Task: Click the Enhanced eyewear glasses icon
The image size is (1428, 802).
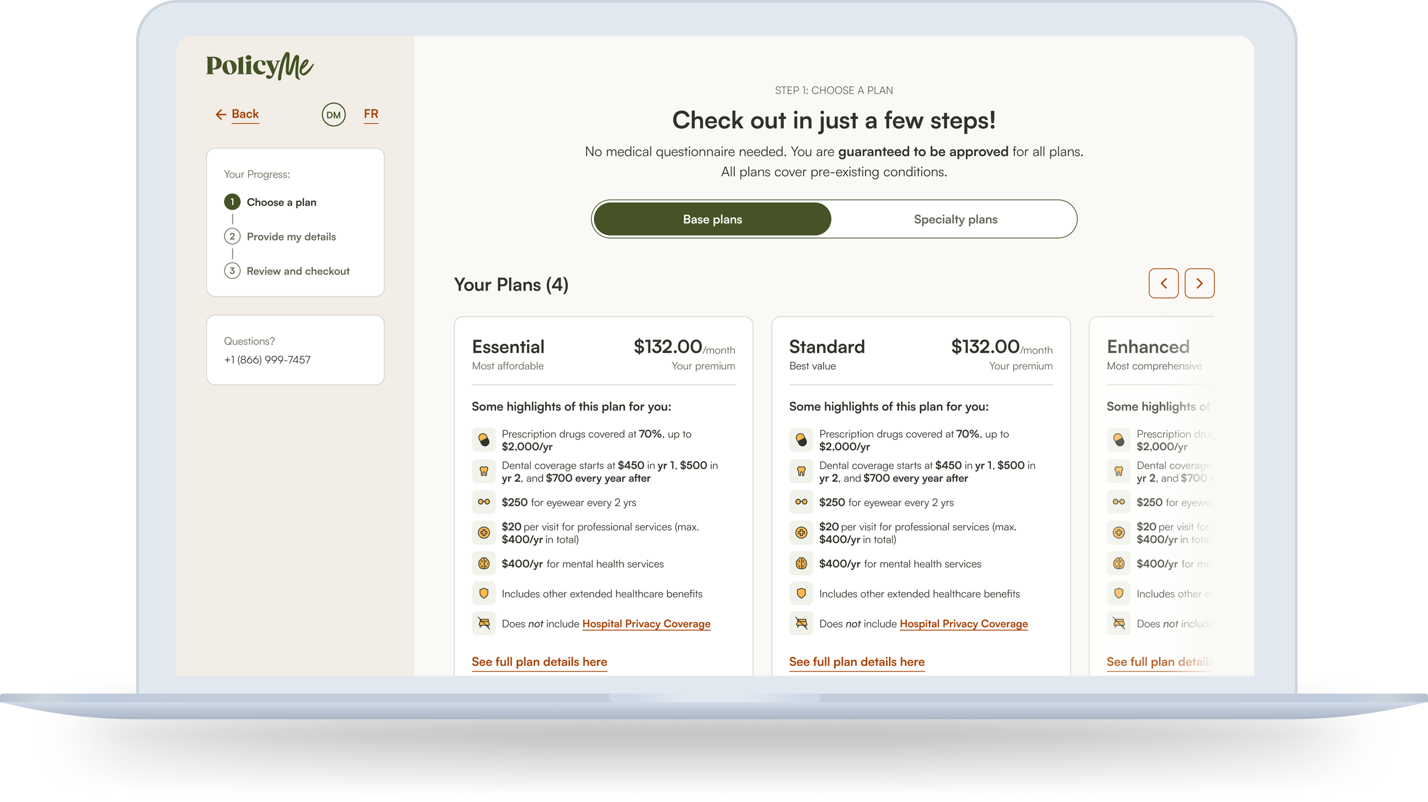Action: 1119,502
